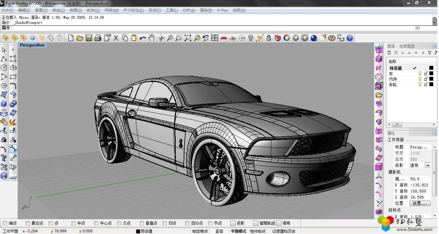439x234 pixels.
Task: Cut with the scissors icon
Action: click(116, 38)
